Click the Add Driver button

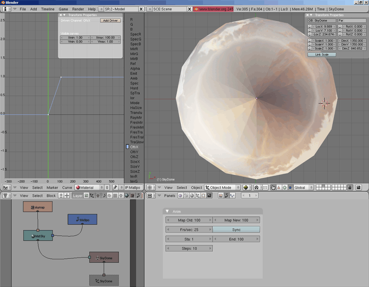pyautogui.click(x=110, y=20)
